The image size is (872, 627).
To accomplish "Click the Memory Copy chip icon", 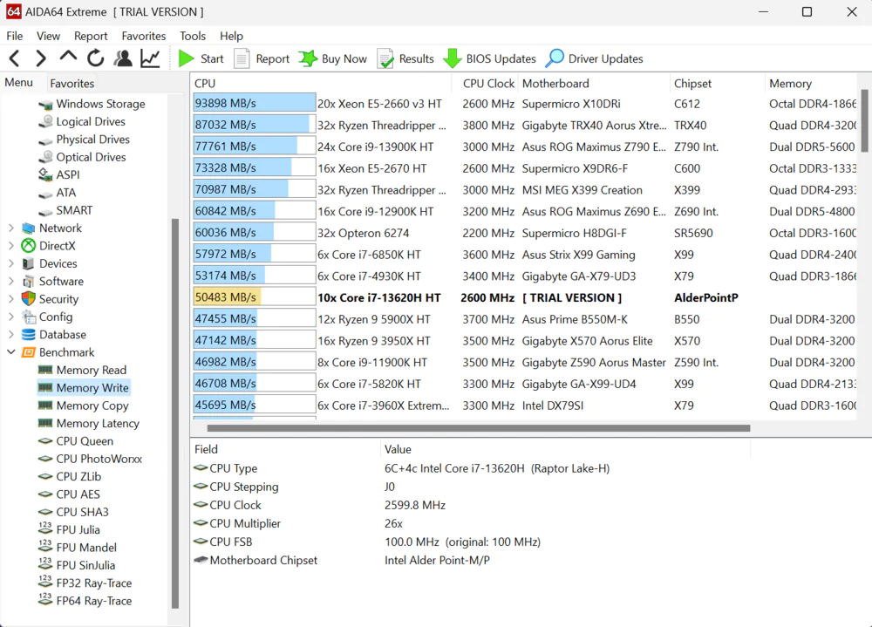I will (x=45, y=406).
